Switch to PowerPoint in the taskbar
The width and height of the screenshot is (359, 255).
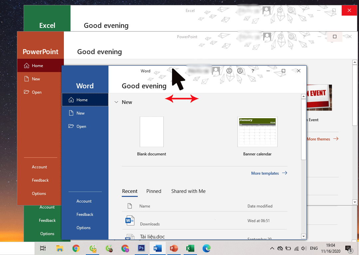click(174, 248)
